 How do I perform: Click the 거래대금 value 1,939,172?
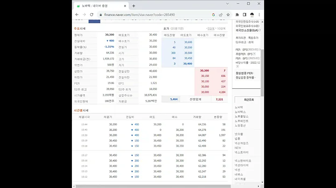pyautogui.click(x=108, y=59)
